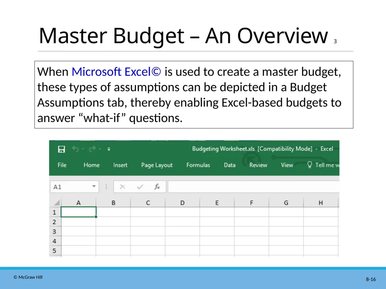Select column E header
Screen dimensions: 386x289
tap(217, 203)
